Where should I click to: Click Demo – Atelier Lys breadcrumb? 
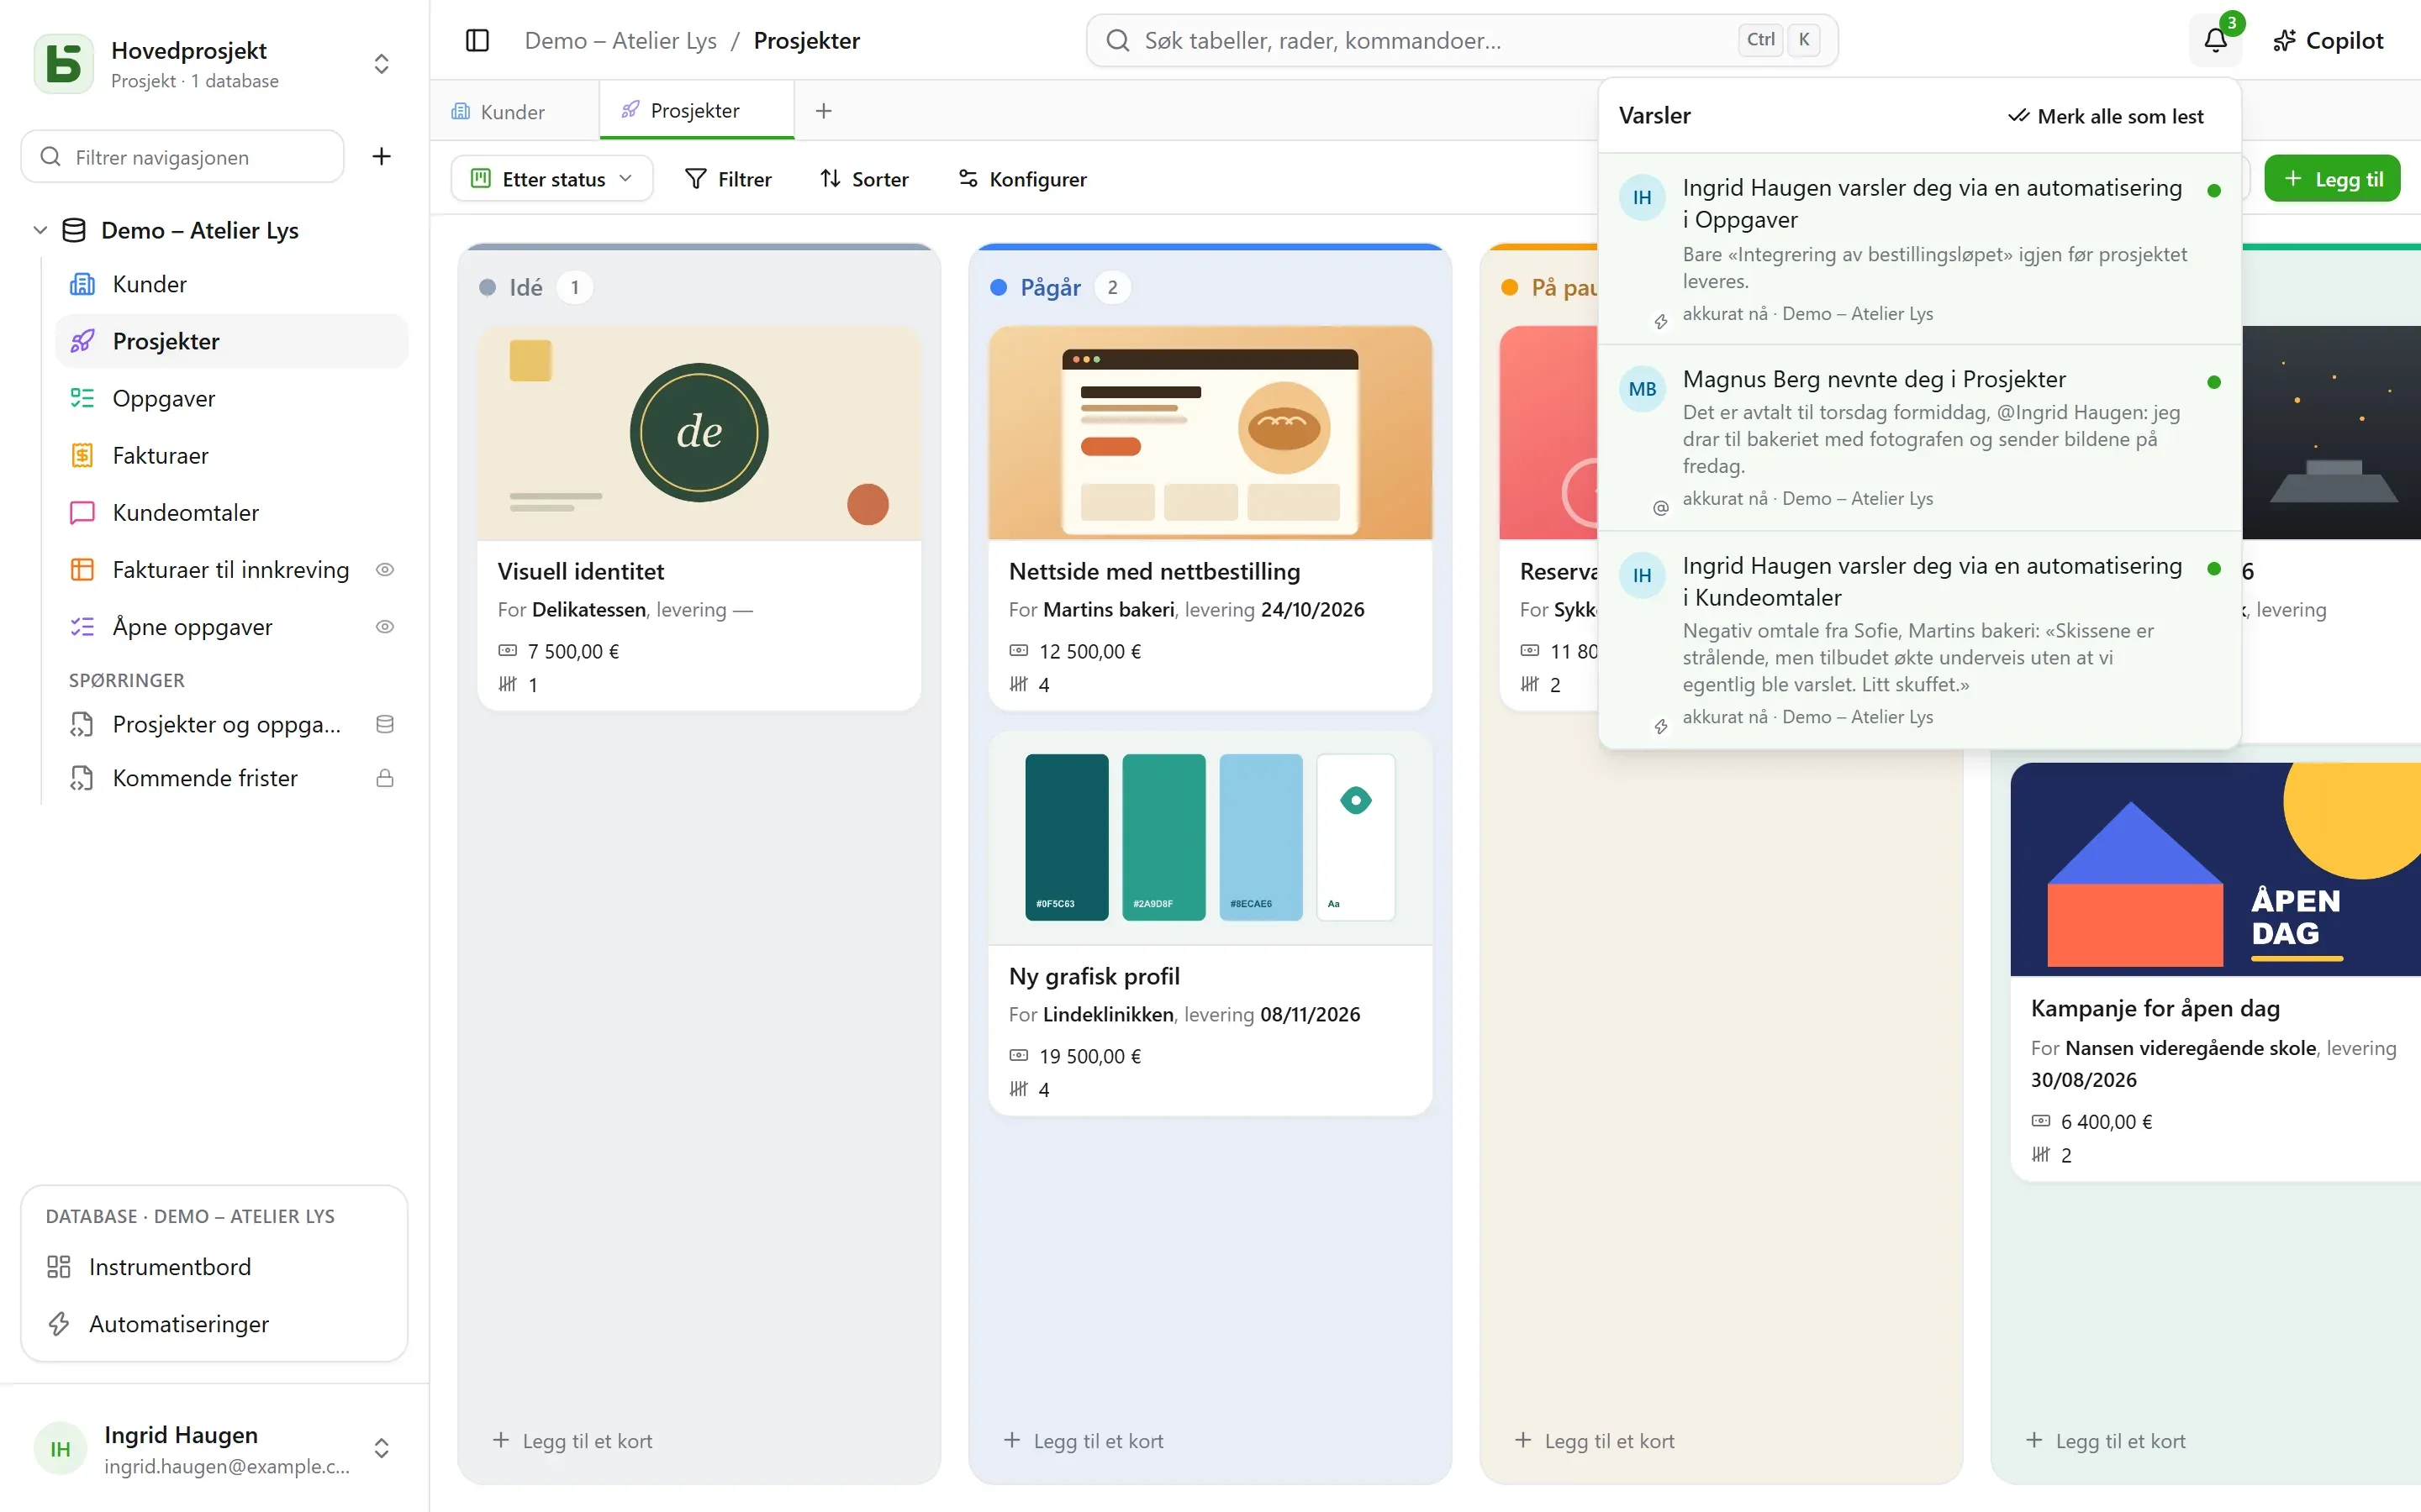(620, 41)
